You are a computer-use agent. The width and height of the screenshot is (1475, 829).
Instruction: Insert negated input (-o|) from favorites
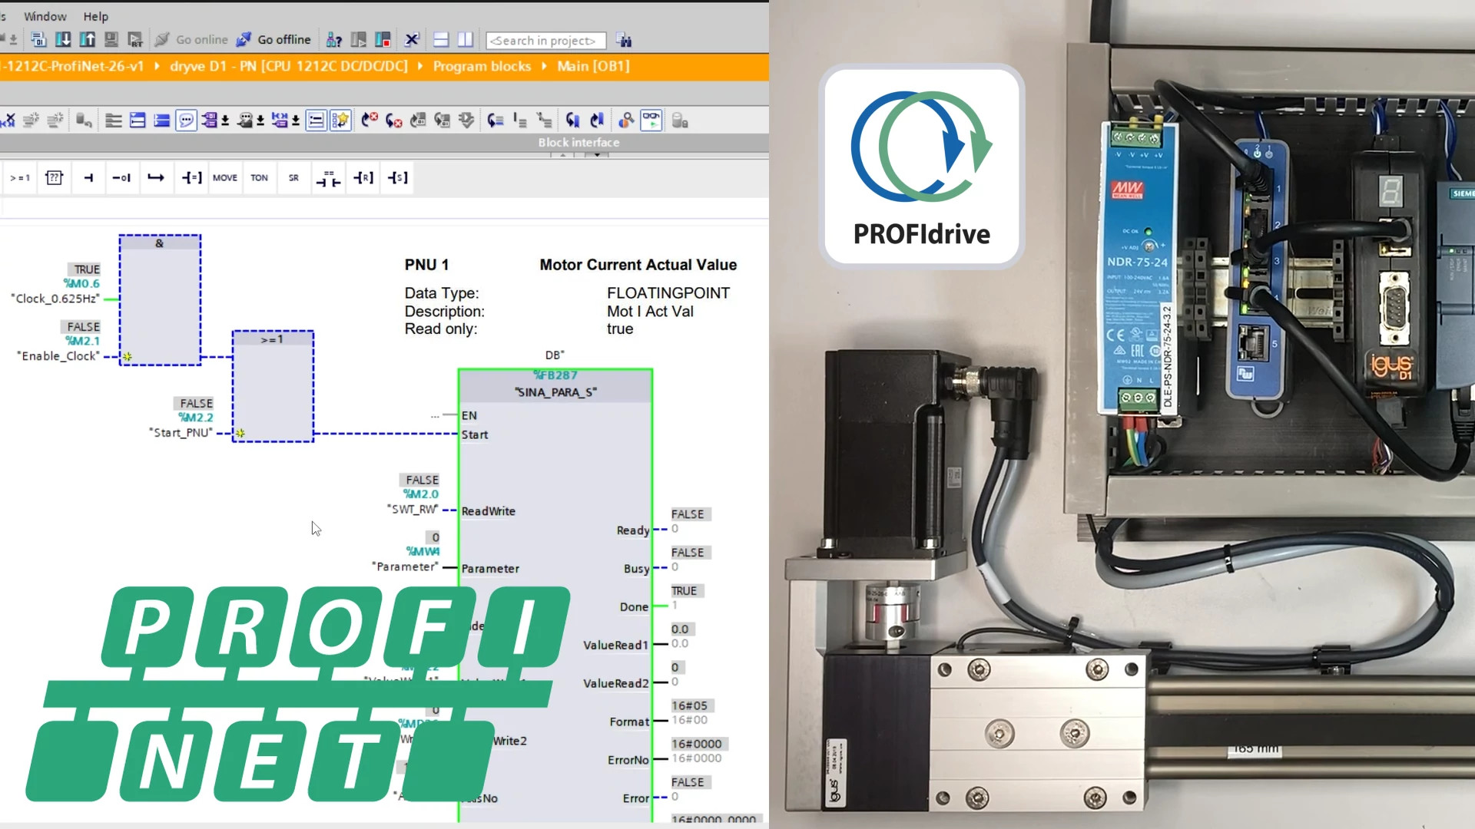[121, 177]
